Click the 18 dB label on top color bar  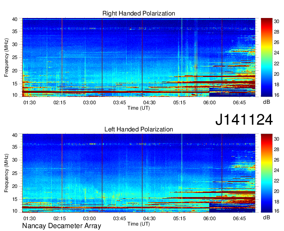(x=276, y=85)
